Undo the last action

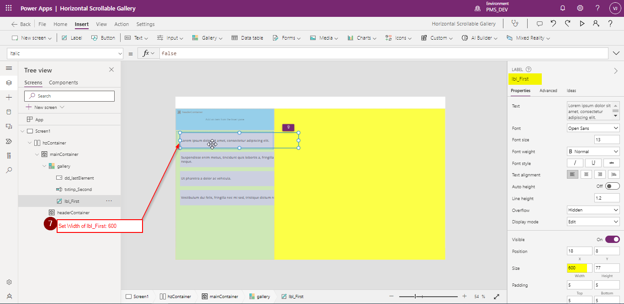coord(553,24)
